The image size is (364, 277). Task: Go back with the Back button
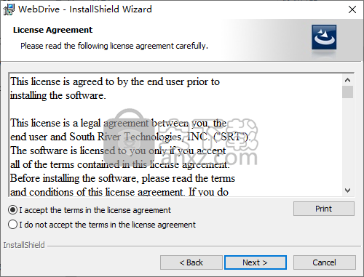click(191, 262)
